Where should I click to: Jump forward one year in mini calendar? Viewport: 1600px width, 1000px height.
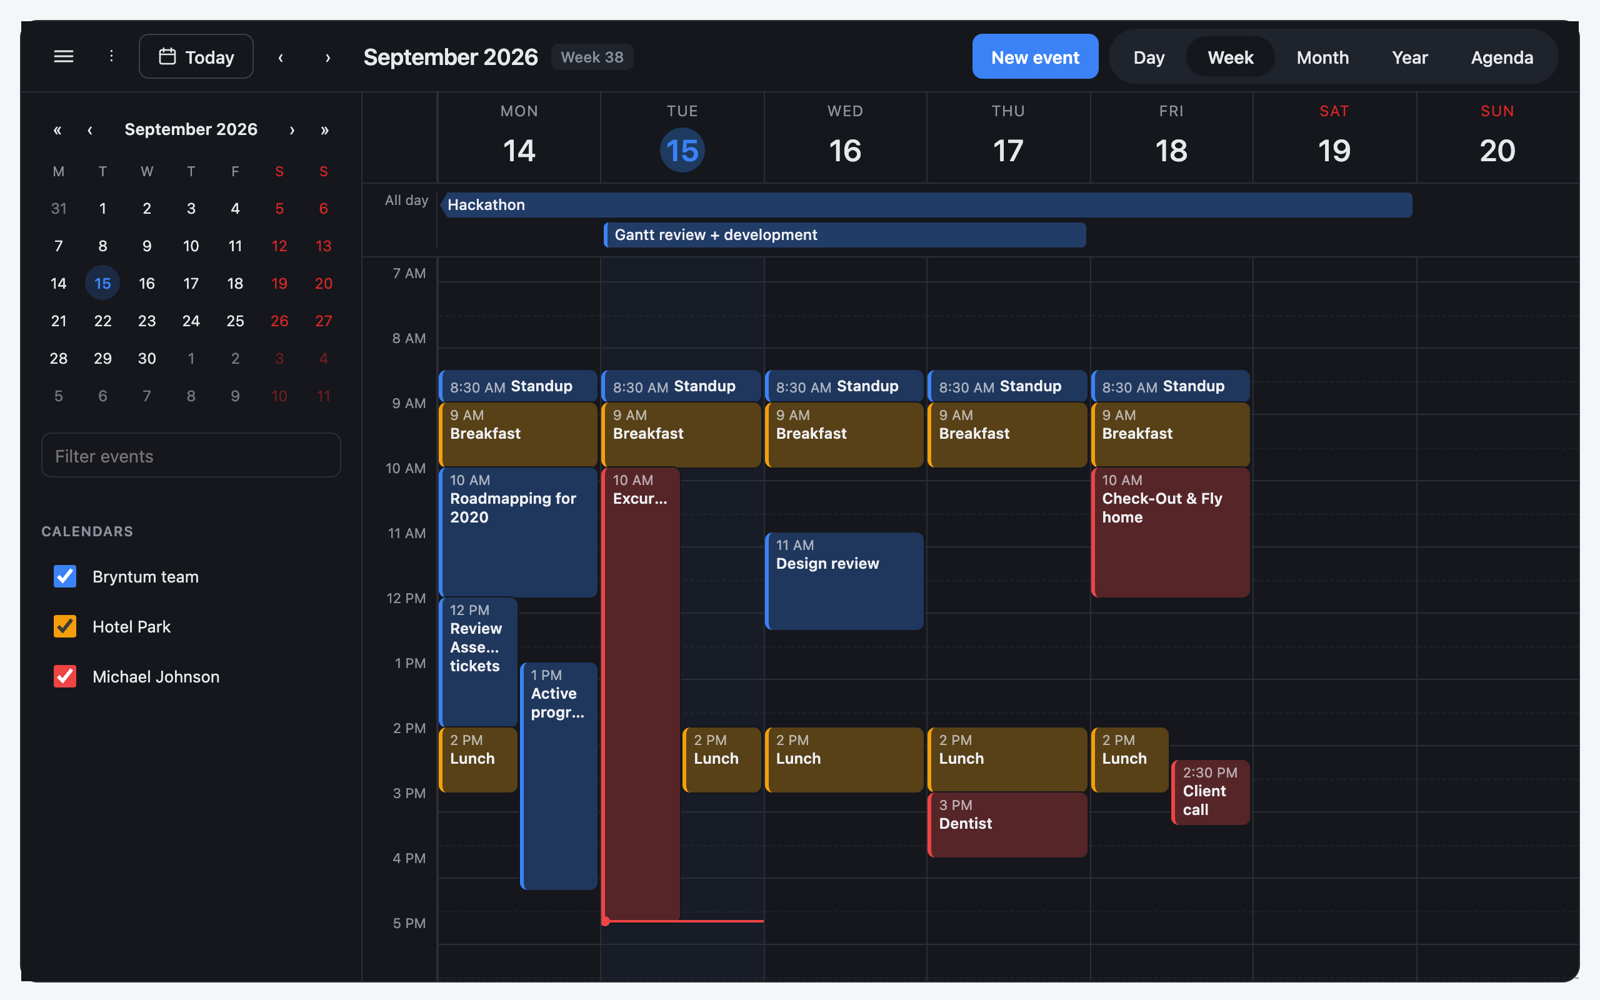tap(324, 129)
